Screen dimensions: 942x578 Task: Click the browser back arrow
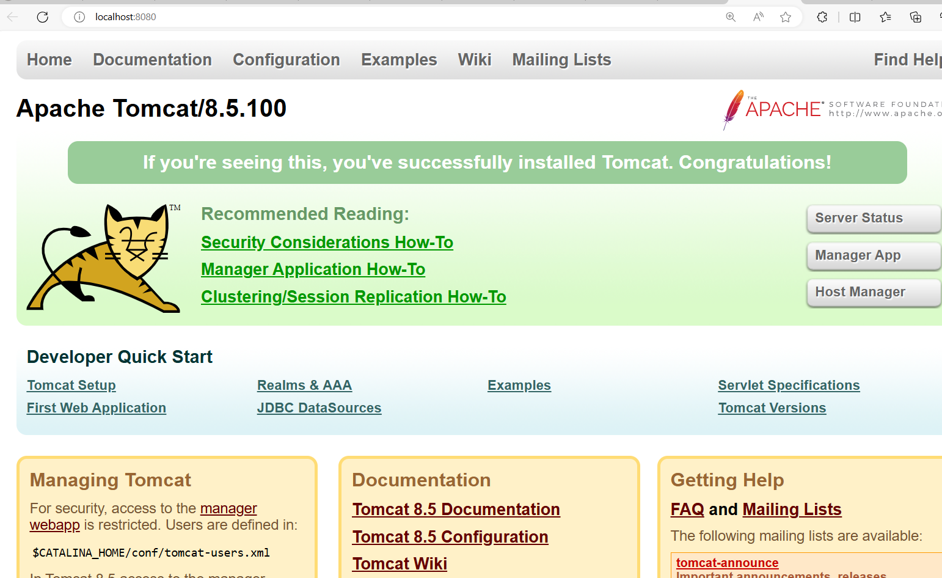coord(12,17)
